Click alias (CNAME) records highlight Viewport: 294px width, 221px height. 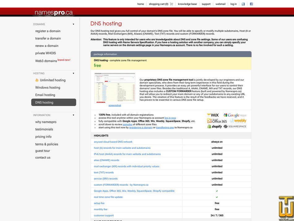click(x=106, y=160)
